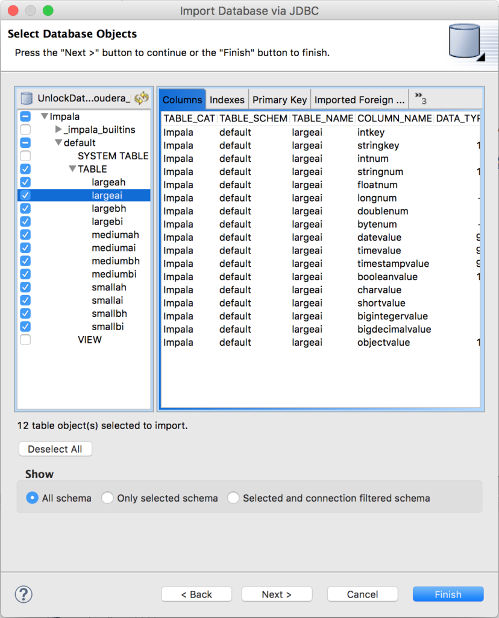Screen dimensions: 499x618
Task: Switch to the Indexes tab
Action: tap(227, 100)
